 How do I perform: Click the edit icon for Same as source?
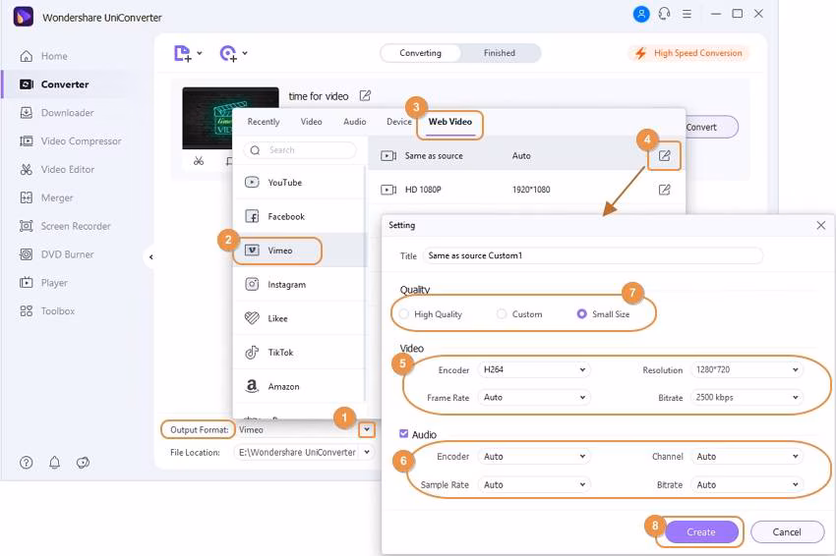point(664,156)
